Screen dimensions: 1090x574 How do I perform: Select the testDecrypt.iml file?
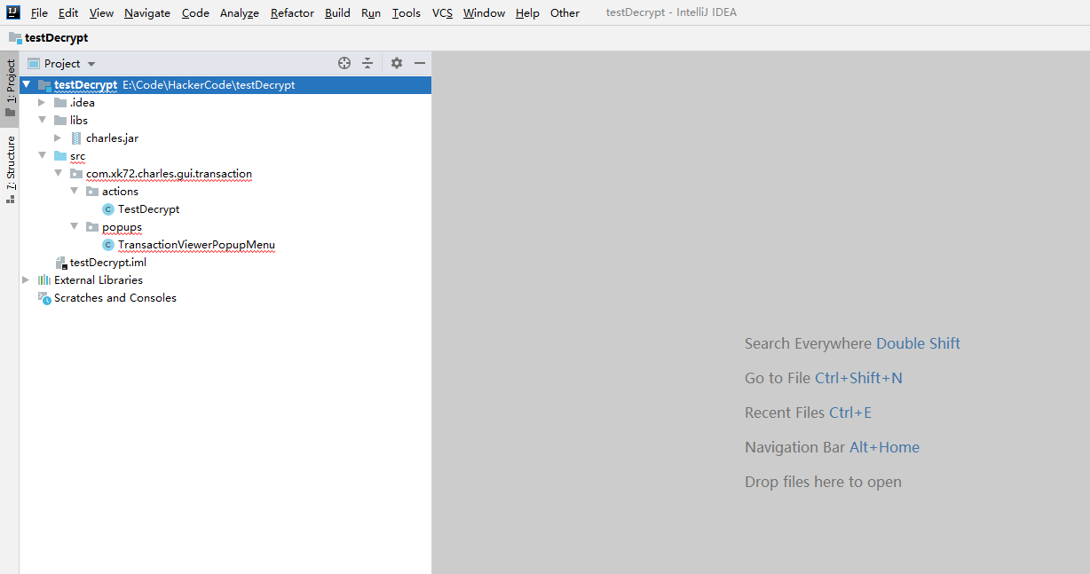click(x=107, y=263)
